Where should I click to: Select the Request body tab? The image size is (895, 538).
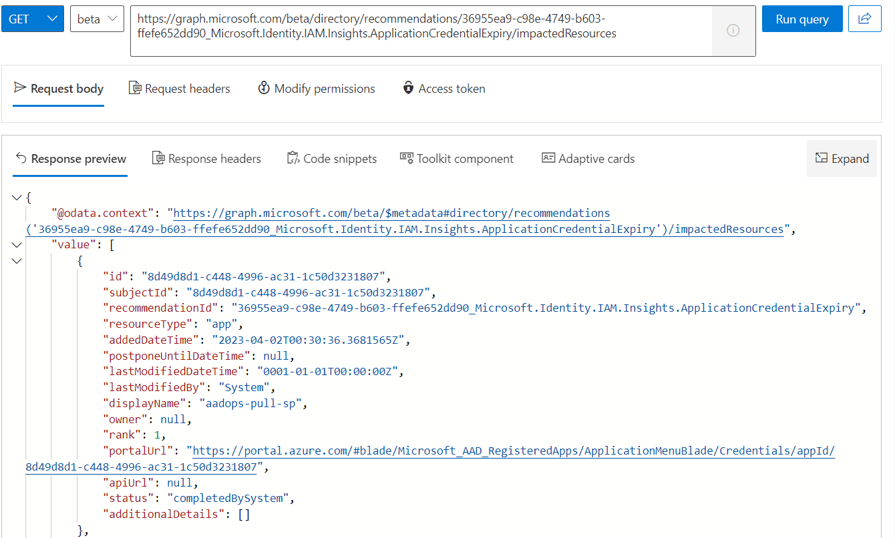pos(59,89)
